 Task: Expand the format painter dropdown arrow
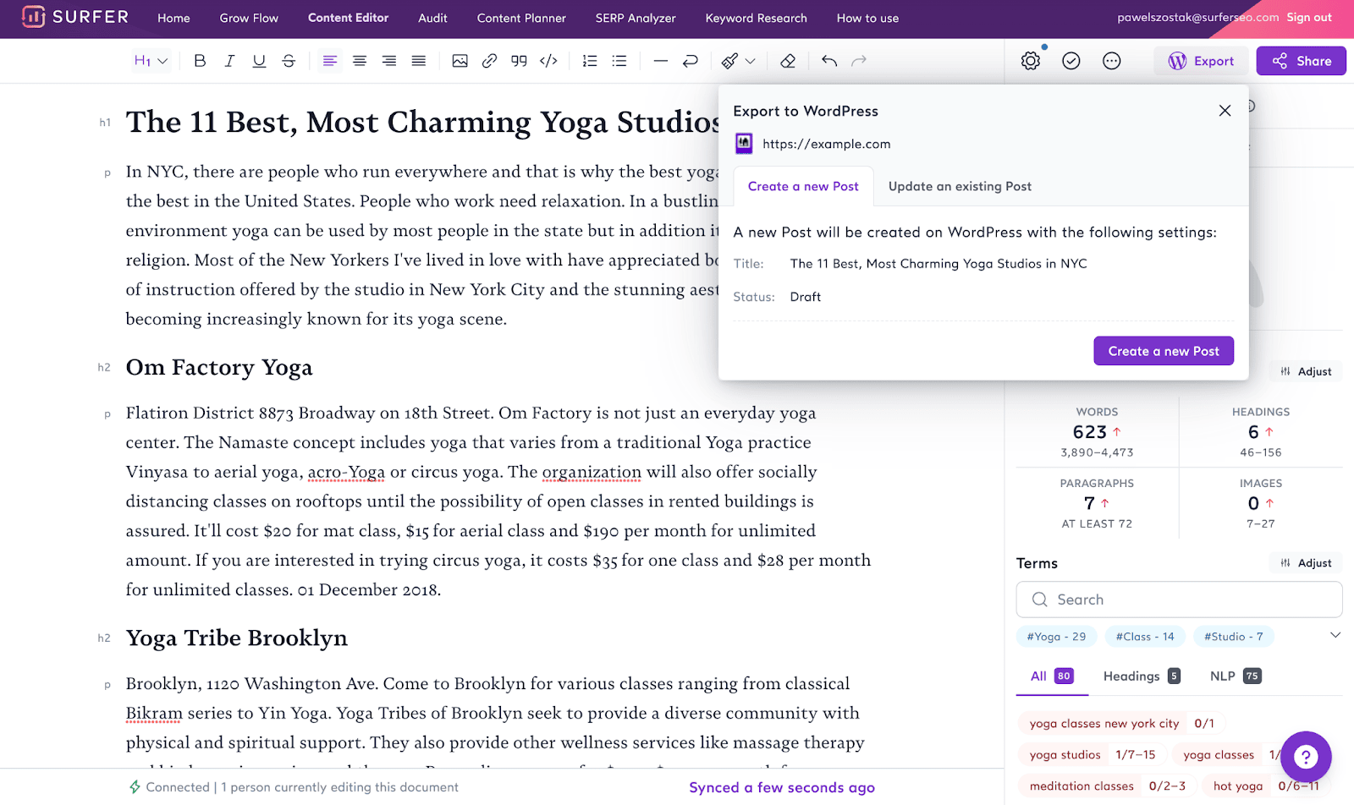pyautogui.click(x=750, y=61)
